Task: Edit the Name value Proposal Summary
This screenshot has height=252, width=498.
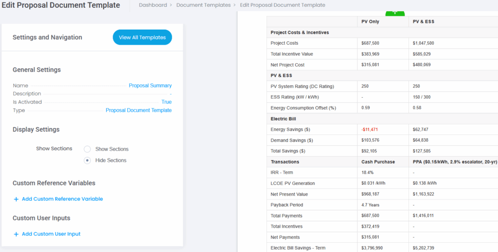Action: pyautogui.click(x=150, y=85)
